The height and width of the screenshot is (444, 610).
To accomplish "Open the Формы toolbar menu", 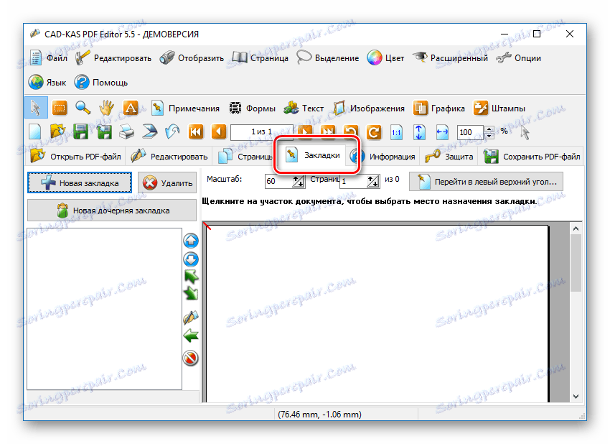I will coord(252,108).
